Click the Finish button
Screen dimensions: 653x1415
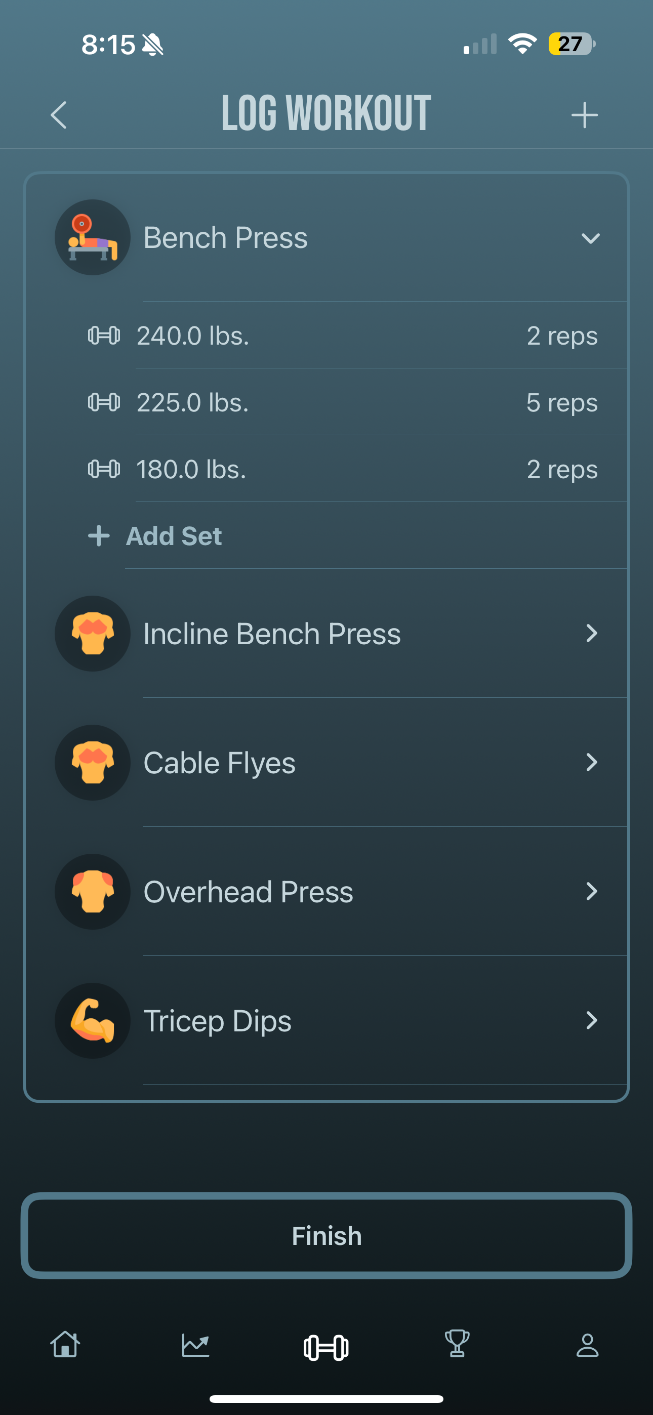pos(326,1236)
